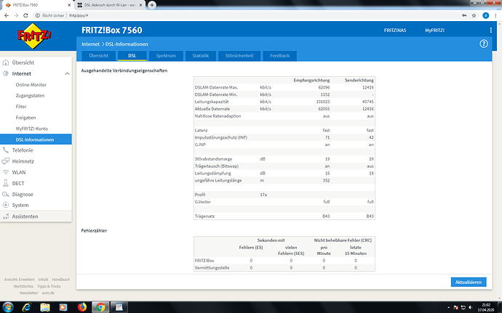This screenshot has height=313, width=502.
Task: Open media player icon in taskbar
Action: point(63,307)
